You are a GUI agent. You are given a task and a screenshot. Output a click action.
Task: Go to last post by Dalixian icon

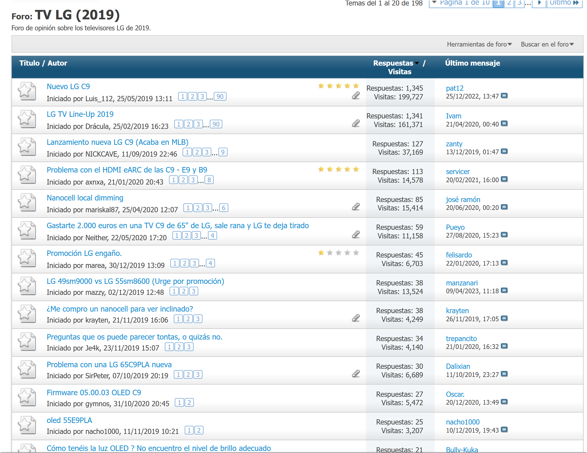pyautogui.click(x=504, y=374)
